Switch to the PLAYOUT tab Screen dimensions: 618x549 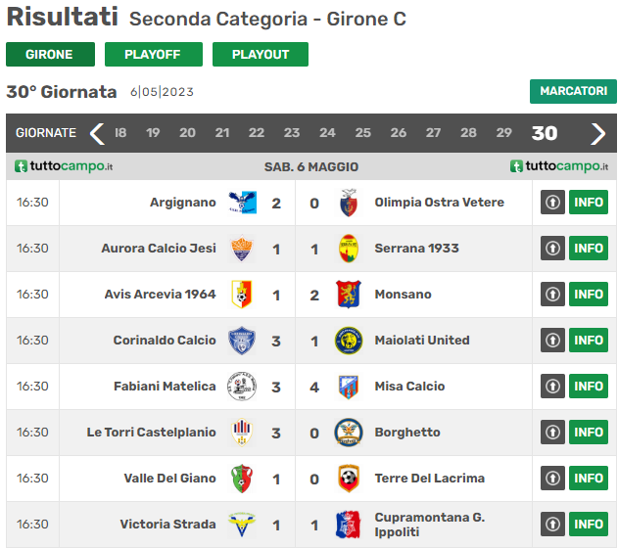coord(261,55)
